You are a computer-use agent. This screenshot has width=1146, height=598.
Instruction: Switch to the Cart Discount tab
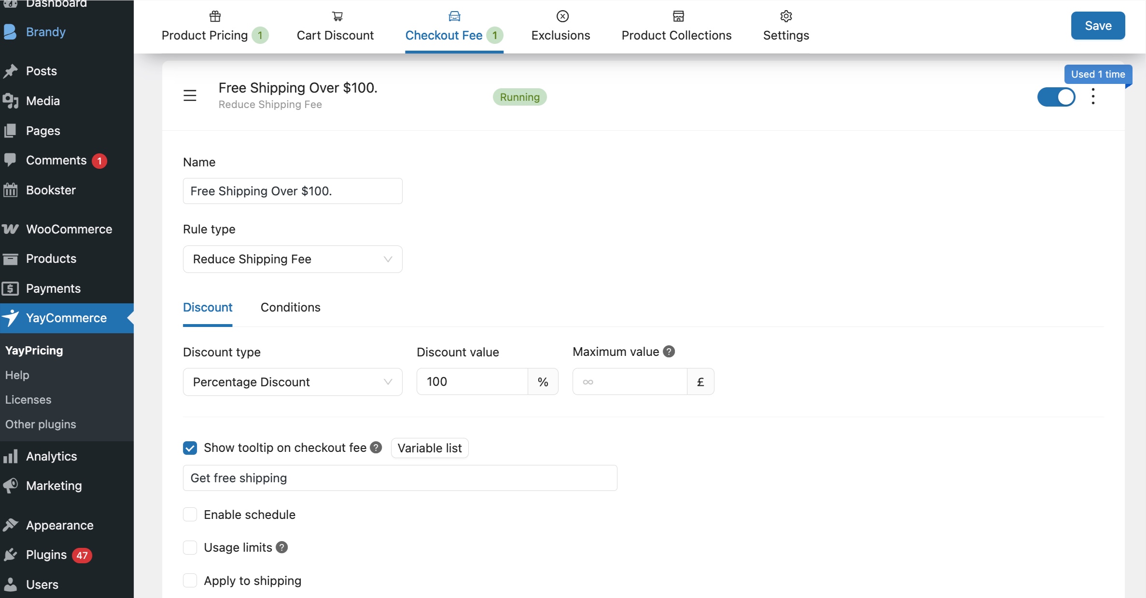point(335,27)
